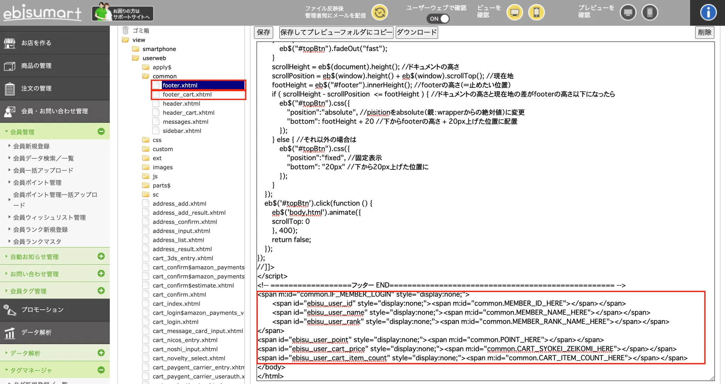Click the gray desktop preview check icon
This screenshot has width=725, height=384.
pyautogui.click(x=628, y=13)
